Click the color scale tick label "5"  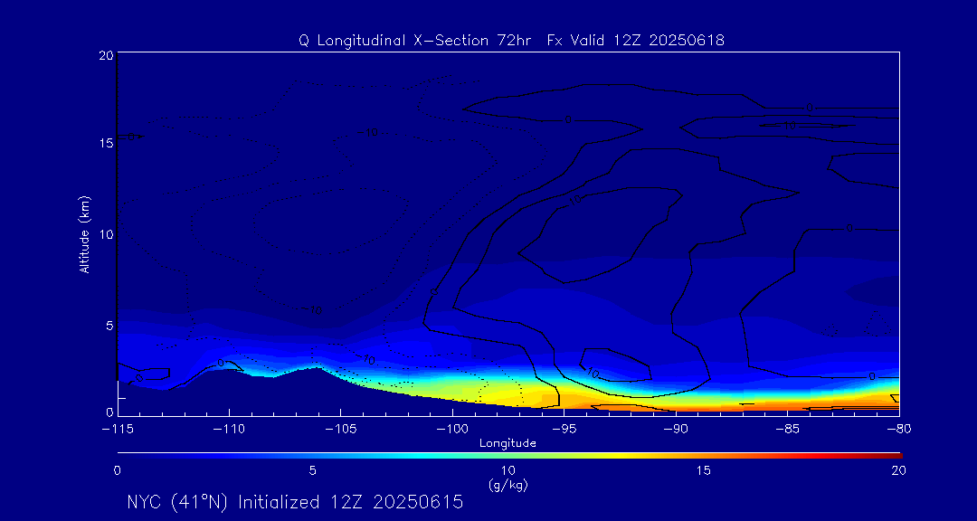[313, 471]
